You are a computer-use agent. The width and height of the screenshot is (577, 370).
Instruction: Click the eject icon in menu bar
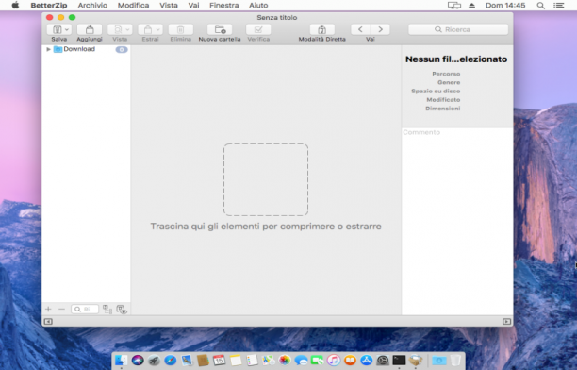click(x=472, y=5)
